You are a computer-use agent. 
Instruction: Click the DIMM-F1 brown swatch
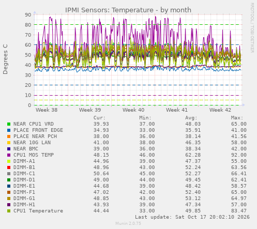click(x=9, y=192)
